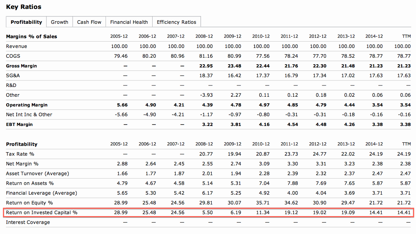Click the 2008-12 column header in Margins table
The image size is (416, 234).
pyautogui.click(x=204, y=37)
